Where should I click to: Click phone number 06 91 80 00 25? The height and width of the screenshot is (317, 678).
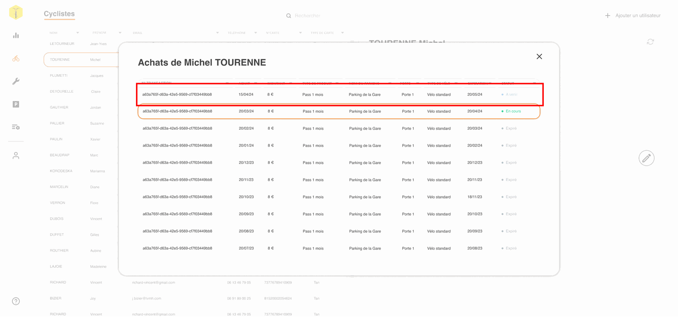pos(239,299)
